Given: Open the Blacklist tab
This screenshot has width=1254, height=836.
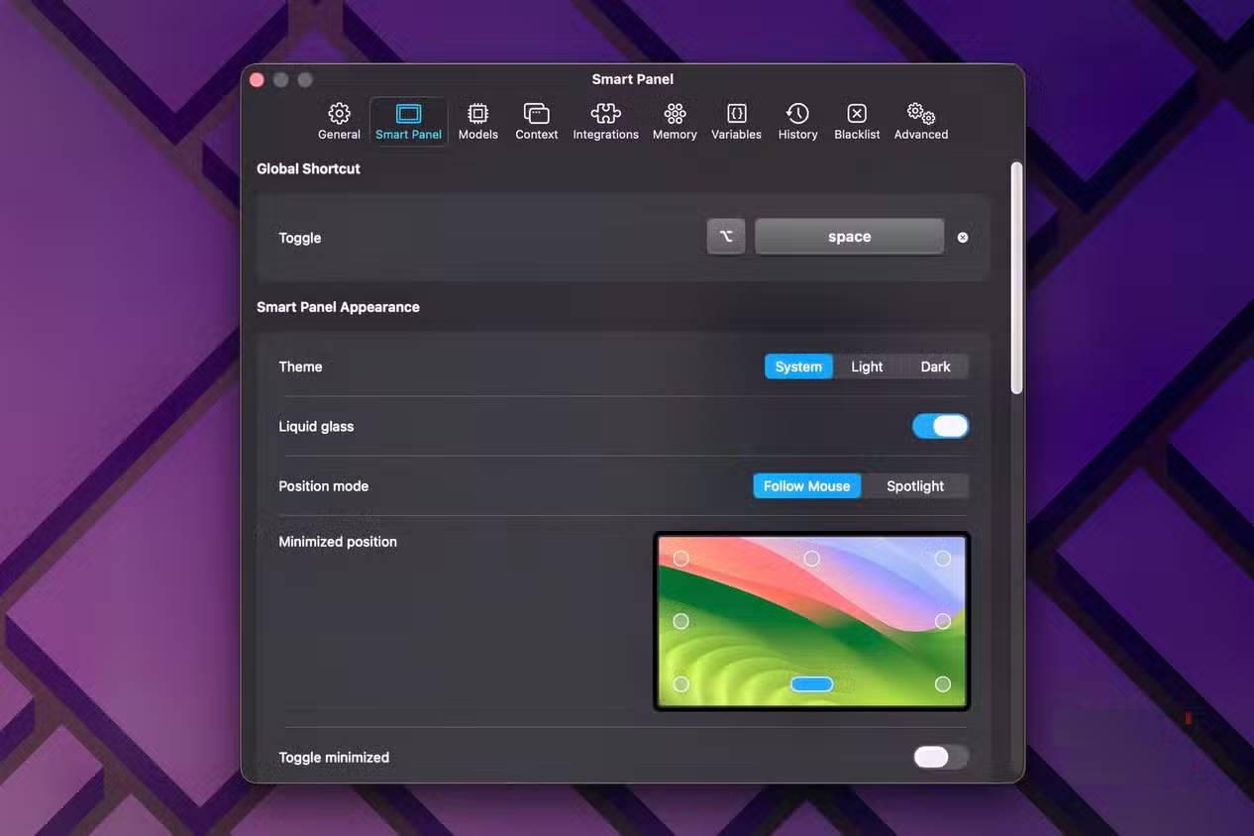Looking at the screenshot, I should 857,122.
